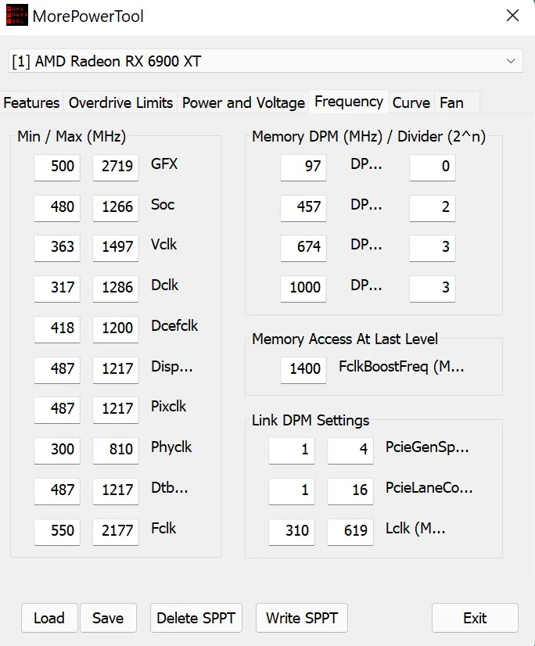Select the Soc minimum frequency field

[57, 207]
